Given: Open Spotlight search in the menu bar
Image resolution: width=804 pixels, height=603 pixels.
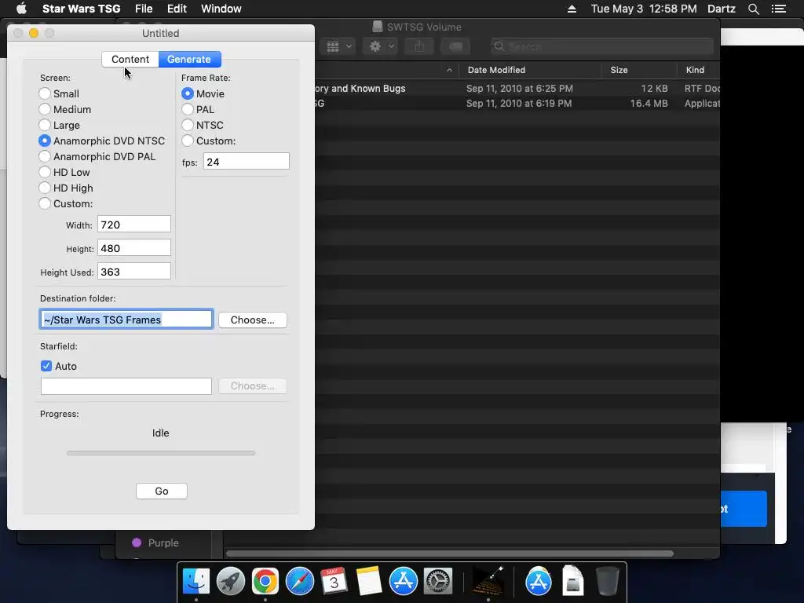Looking at the screenshot, I should coord(753,9).
